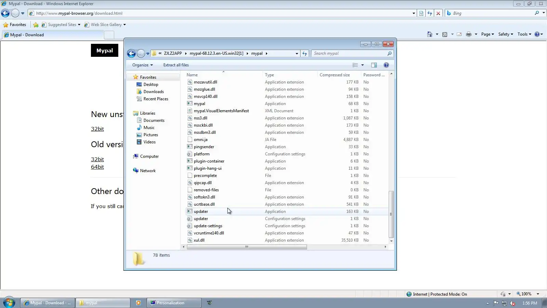Click Extract all files button

pyautogui.click(x=176, y=65)
